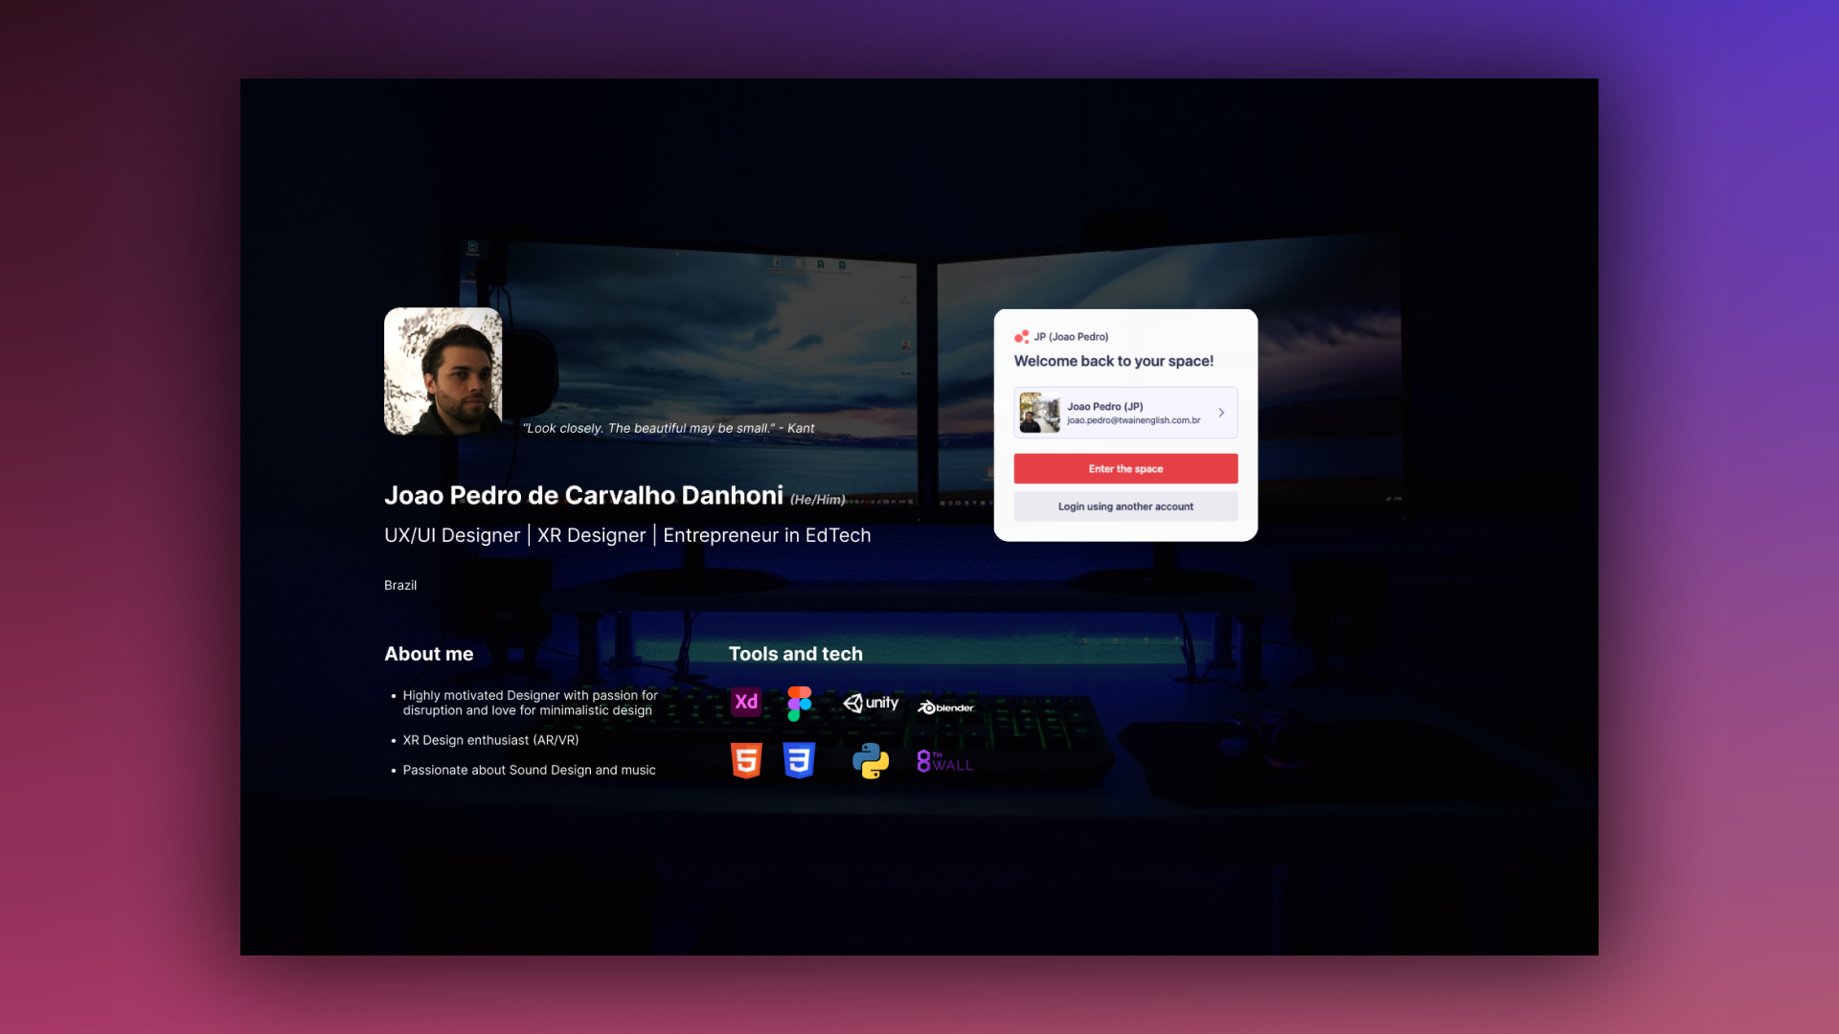Open the Blender logo icon
The width and height of the screenshot is (1839, 1034).
(x=945, y=708)
